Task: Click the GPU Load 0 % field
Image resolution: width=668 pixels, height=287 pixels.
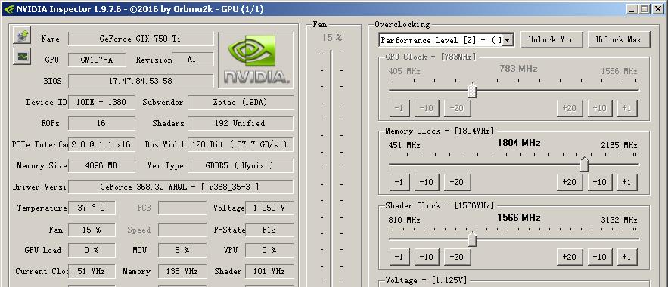Action: click(92, 250)
